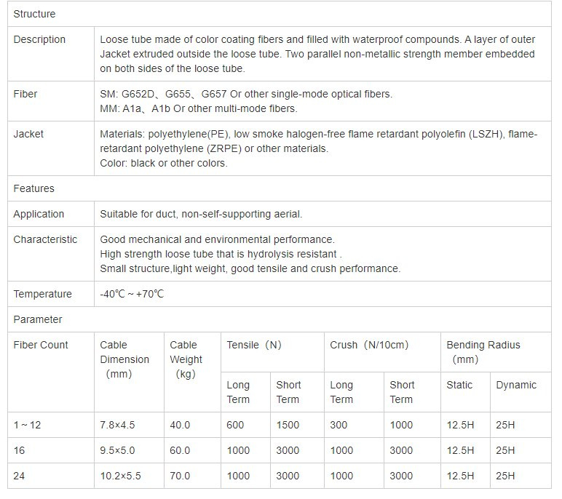Select the 7.8×4.5 cable dimension cell

pyautogui.click(x=117, y=425)
